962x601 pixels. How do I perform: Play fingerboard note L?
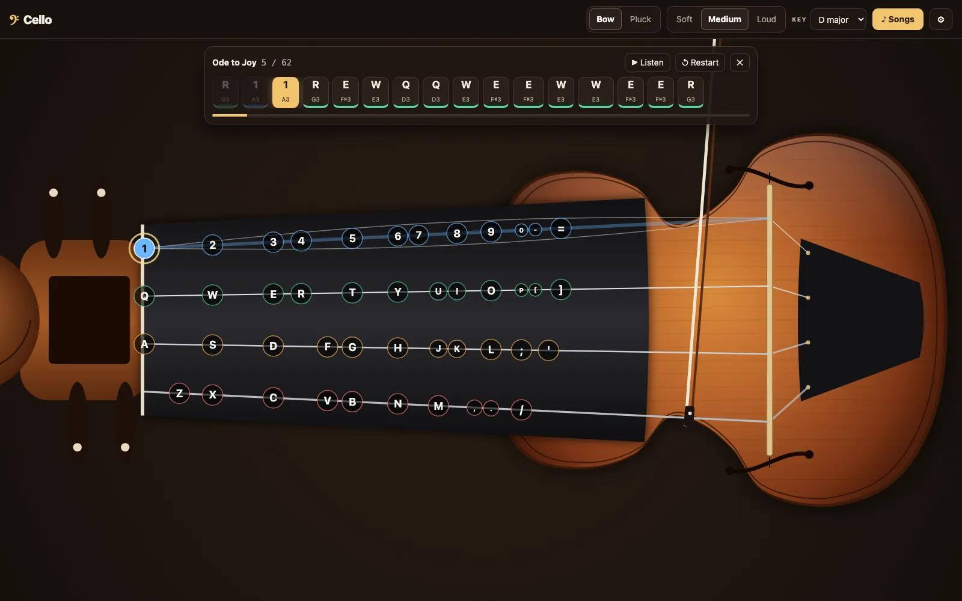[491, 350]
